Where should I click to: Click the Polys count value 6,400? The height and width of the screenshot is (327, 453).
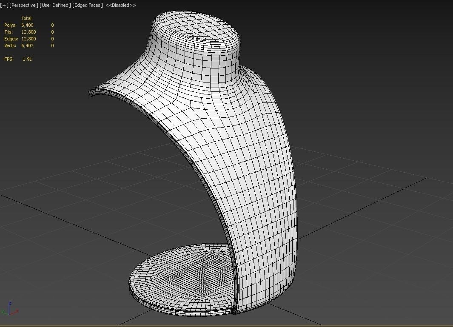pos(28,25)
